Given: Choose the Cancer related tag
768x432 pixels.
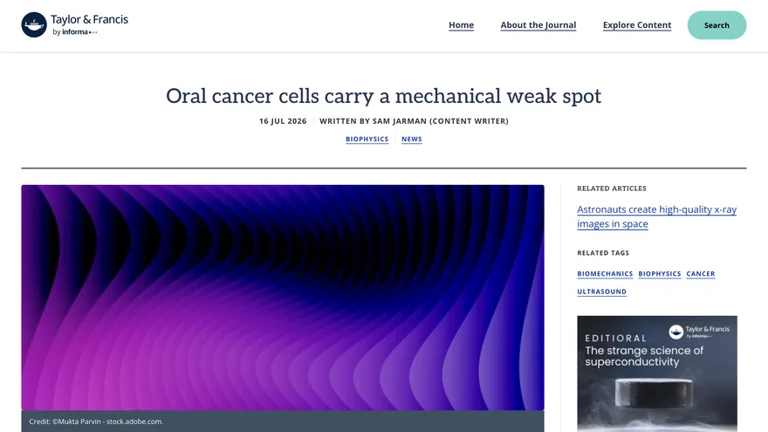Looking at the screenshot, I should pyautogui.click(x=701, y=274).
